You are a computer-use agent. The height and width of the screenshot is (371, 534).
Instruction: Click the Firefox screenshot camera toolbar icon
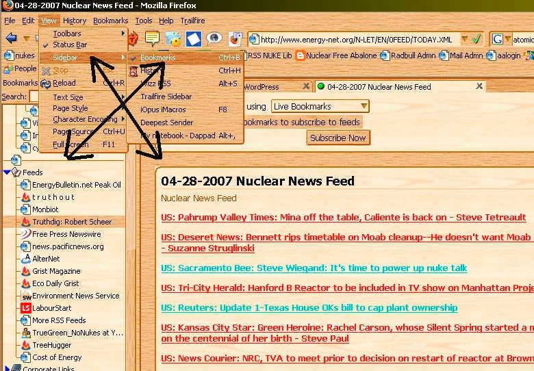236,38
